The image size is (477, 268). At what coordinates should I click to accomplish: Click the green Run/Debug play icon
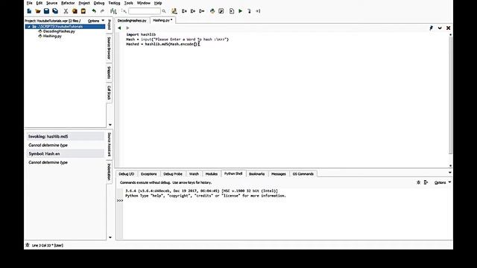tap(240, 11)
